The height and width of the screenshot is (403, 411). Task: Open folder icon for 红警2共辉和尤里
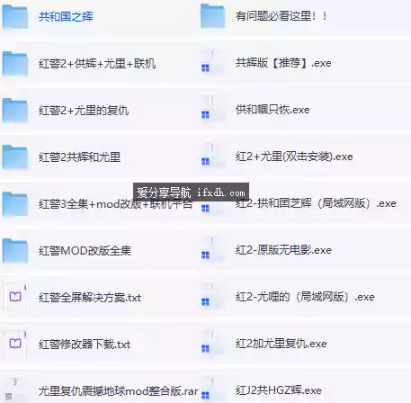15,157
